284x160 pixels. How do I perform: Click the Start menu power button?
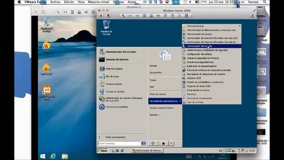coord(153,143)
